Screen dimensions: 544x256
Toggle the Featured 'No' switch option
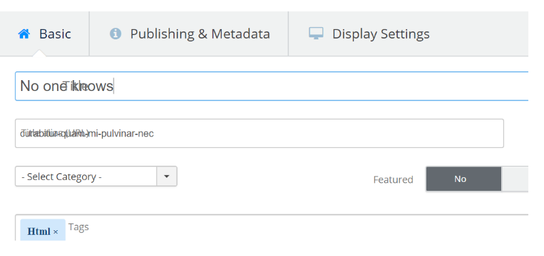coord(464,179)
